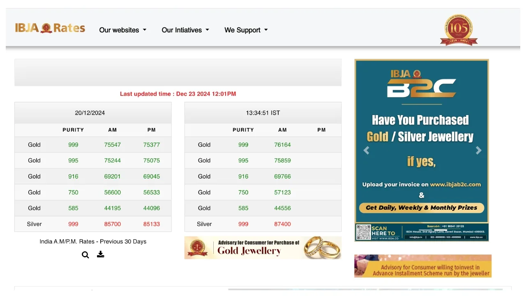Click today's Gold 995 rate 75859
526x296 pixels.
pyautogui.click(x=283, y=160)
